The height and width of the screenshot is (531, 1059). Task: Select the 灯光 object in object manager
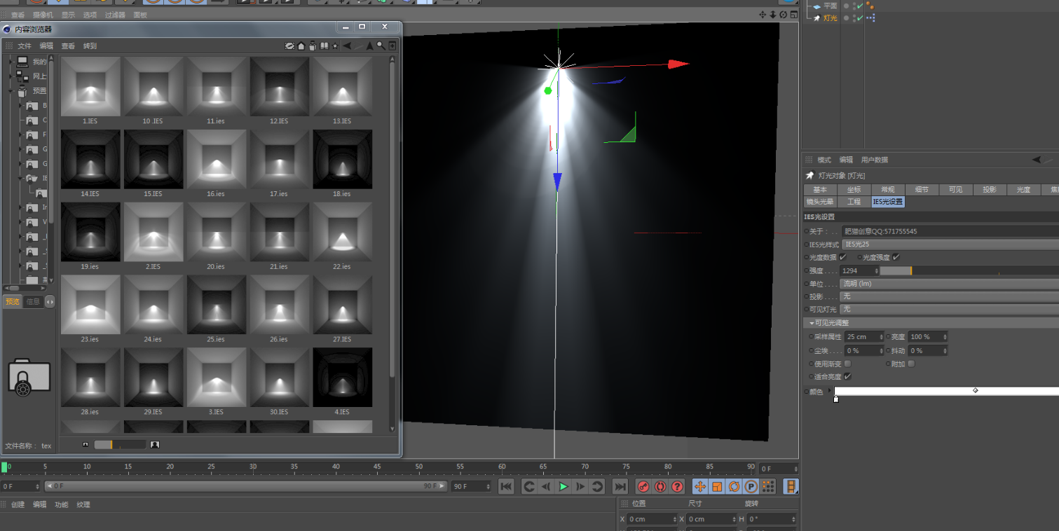click(830, 18)
